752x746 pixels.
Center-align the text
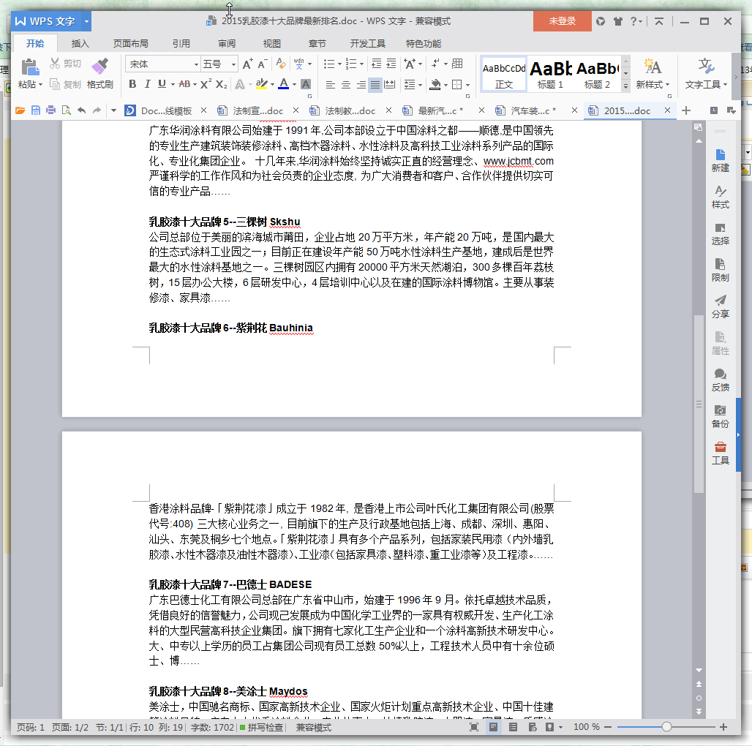(345, 85)
